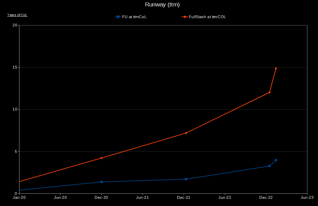Select the last blue data point near 4
The image size is (318, 206).
coord(276,160)
